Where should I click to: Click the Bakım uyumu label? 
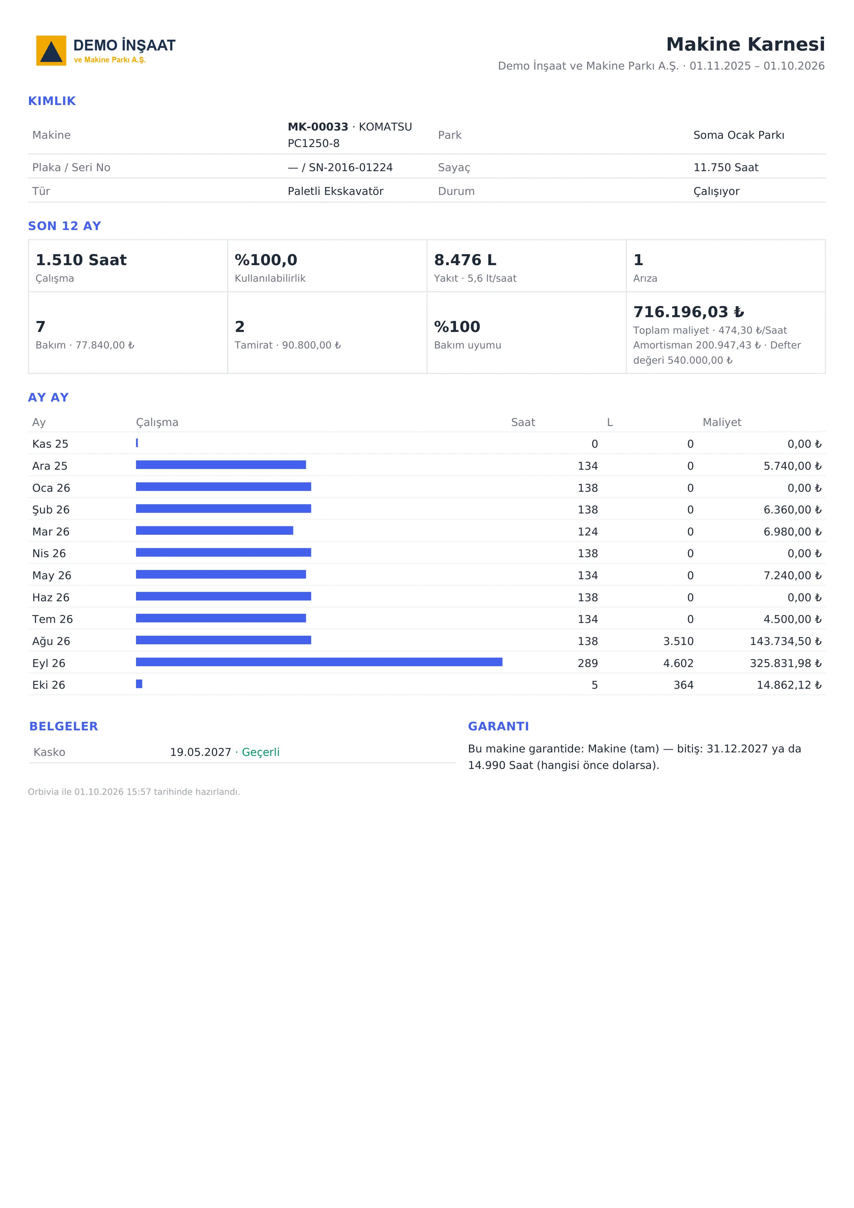pyautogui.click(x=467, y=345)
